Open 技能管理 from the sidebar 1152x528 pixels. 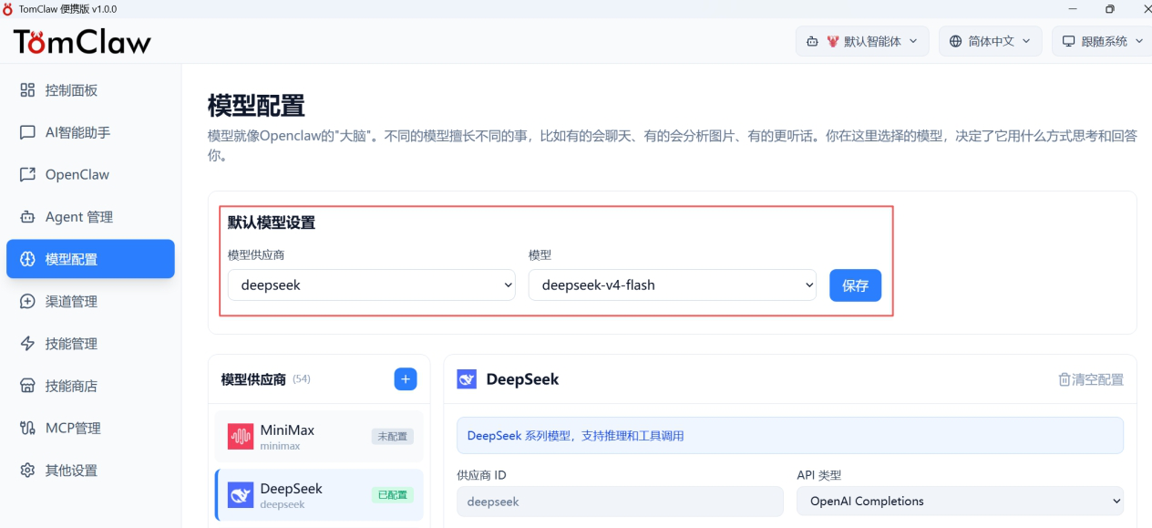[x=90, y=344]
